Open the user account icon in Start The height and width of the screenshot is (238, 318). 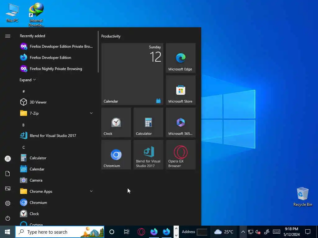point(8,159)
